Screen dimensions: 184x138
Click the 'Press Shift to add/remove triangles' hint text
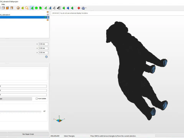[x=113, y=136]
